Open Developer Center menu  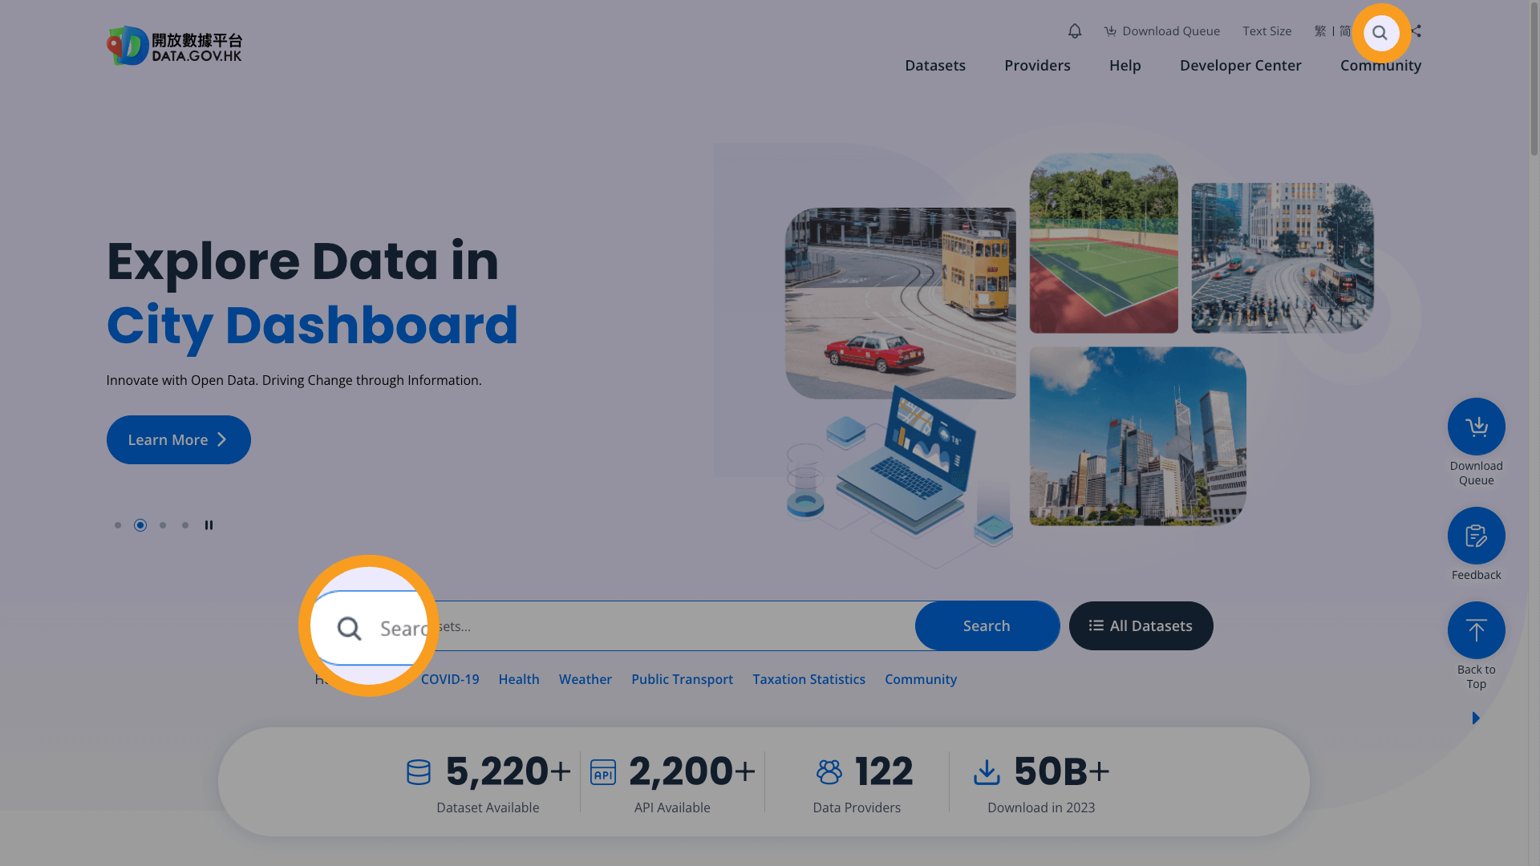1240,66
